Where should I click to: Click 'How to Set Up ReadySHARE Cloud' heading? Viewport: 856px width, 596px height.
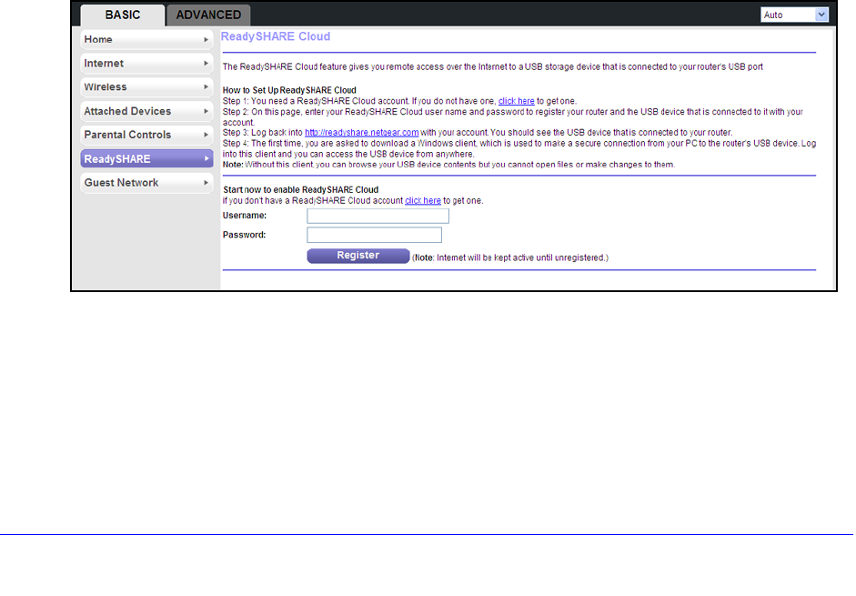[289, 90]
